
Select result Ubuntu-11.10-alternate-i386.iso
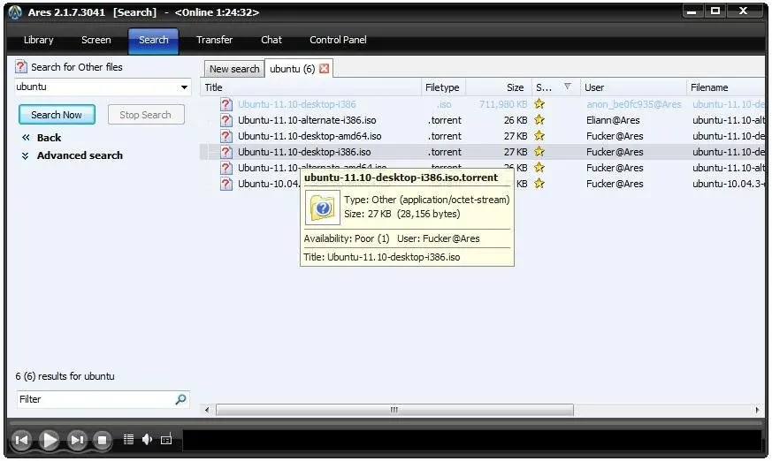(307, 120)
